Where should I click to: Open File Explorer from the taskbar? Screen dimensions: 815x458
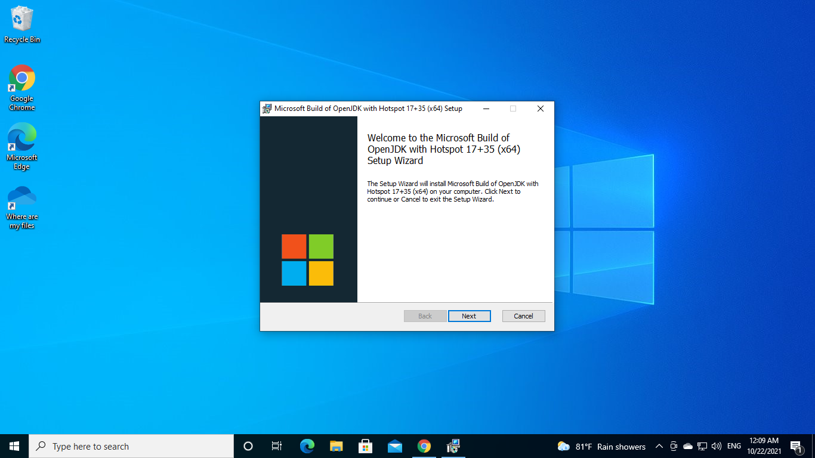pos(336,446)
